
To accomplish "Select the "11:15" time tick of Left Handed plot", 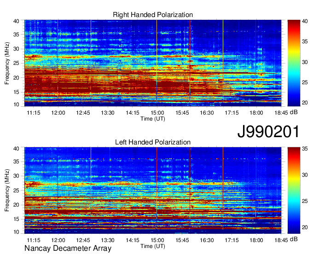I will pyautogui.click(x=34, y=240).
